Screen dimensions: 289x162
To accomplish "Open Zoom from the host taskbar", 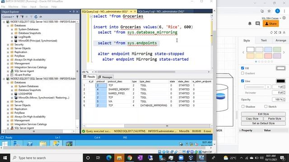I will (181, 158).
